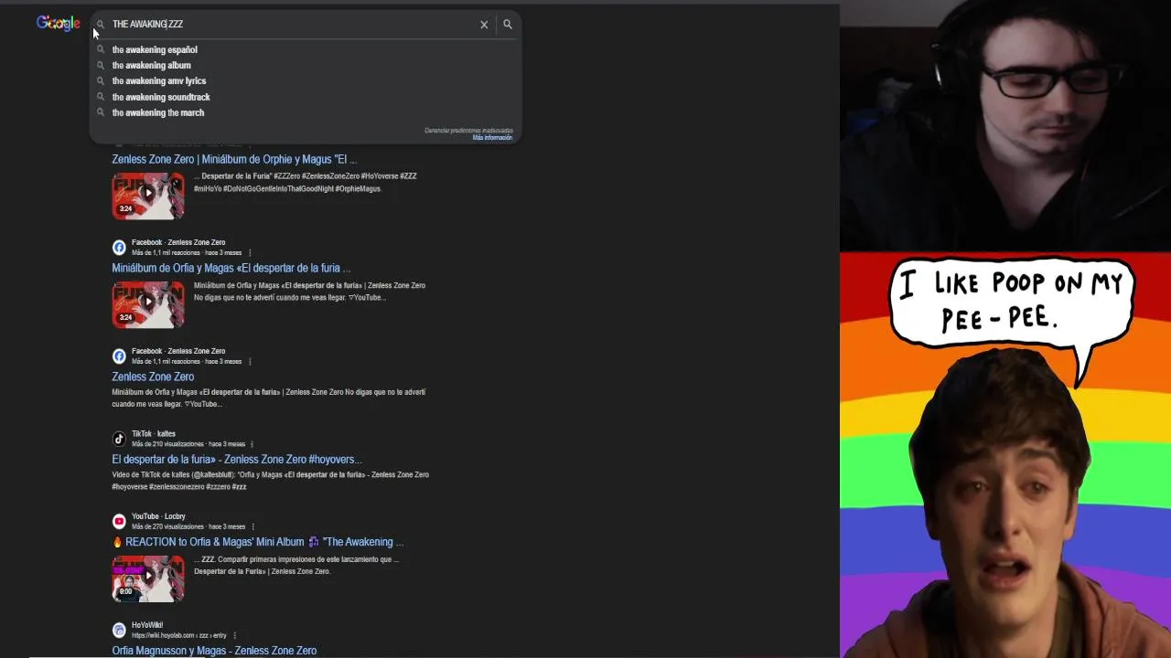Viewport: 1171px width, 658px height.
Task: Select suggestion 'the awakening amv lyrics'
Action: [x=159, y=80]
